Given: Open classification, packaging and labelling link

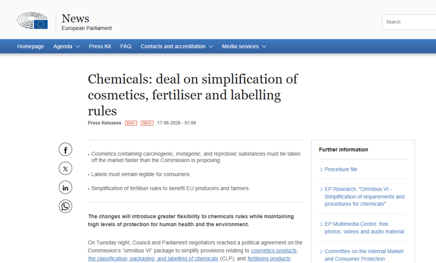Looking at the screenshot, I should tap(153, 259).
